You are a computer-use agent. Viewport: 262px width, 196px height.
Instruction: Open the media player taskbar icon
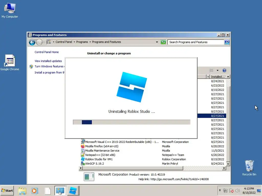[35, 191]
